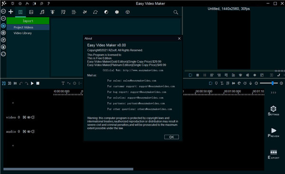Open the music note audio tab
Screen dimensions: 285x174
click(x=42, y=12)
